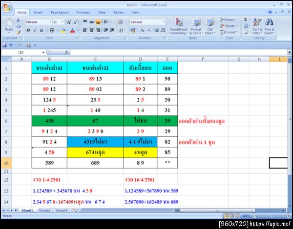This screenshot has height=229, width=293.
Task: Apply the red Font Color
Action: [72, 30]
